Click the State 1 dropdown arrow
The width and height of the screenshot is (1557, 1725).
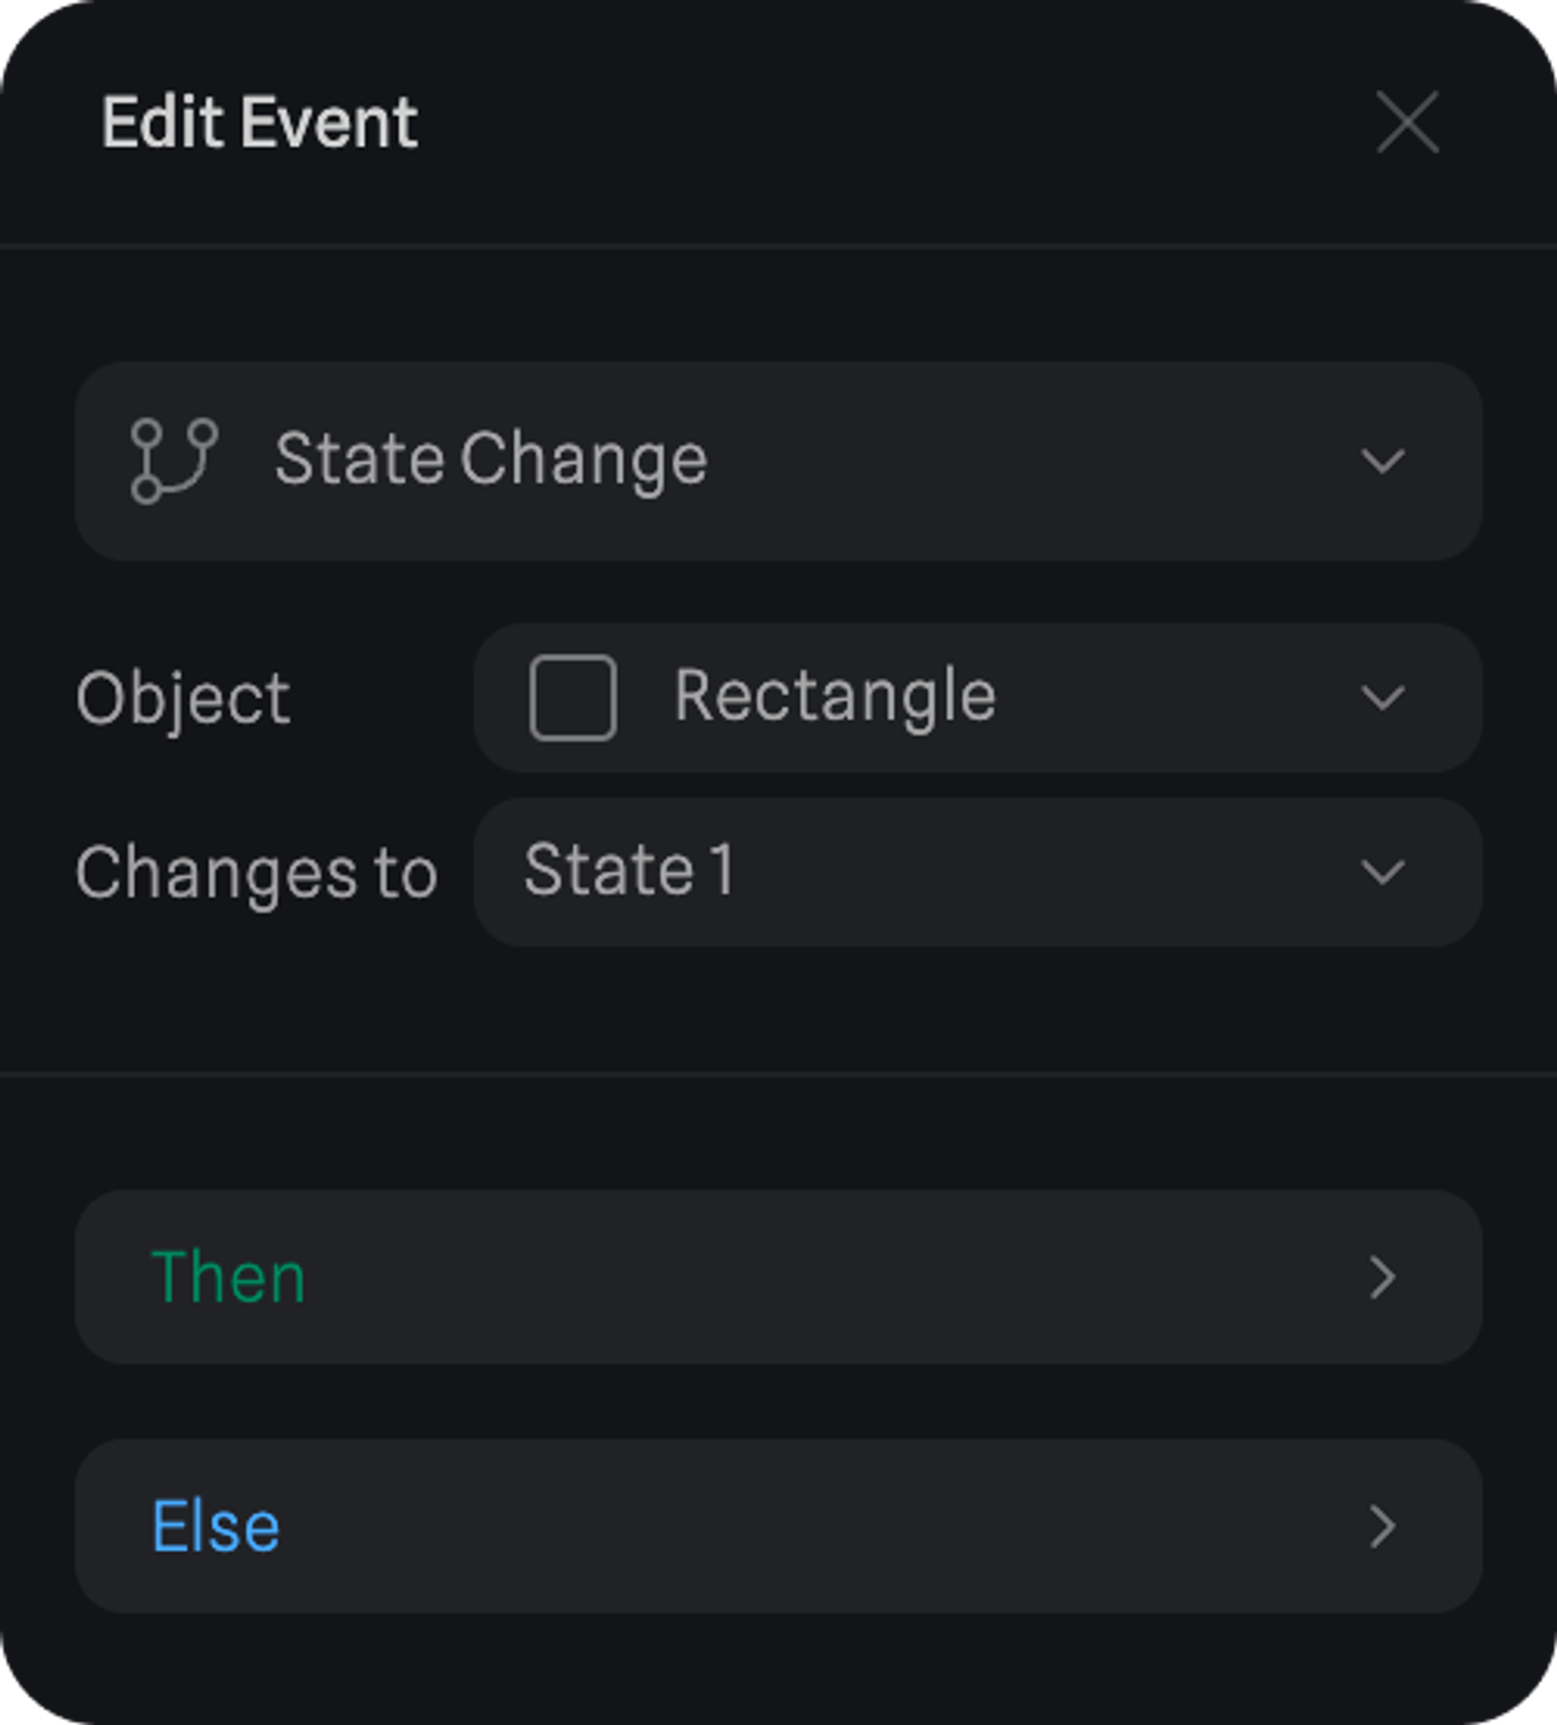pos(1383,873)
